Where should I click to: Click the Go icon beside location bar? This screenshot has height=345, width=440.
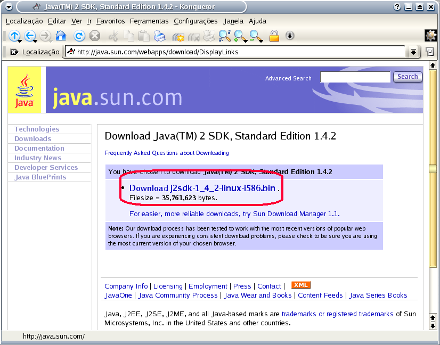point(430,52)
